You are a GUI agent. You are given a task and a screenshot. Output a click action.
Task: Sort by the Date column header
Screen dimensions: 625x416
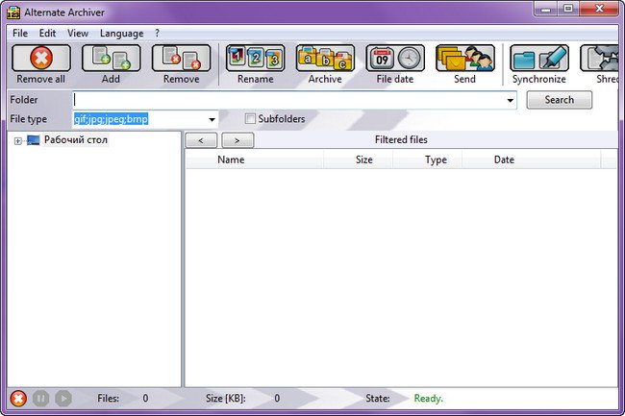click(532, 159)
